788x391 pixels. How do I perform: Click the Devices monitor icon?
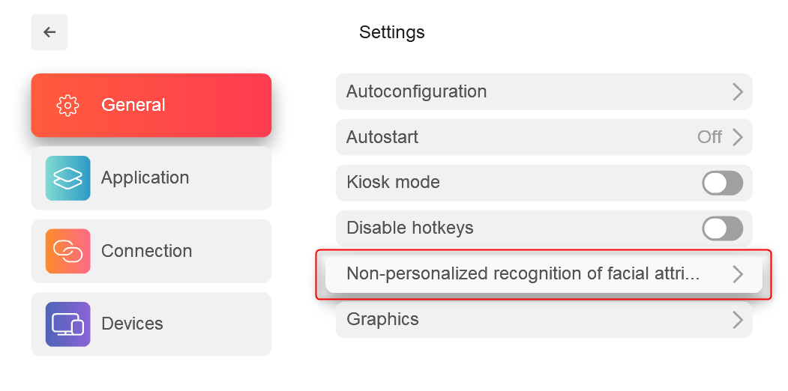(67, 324)
